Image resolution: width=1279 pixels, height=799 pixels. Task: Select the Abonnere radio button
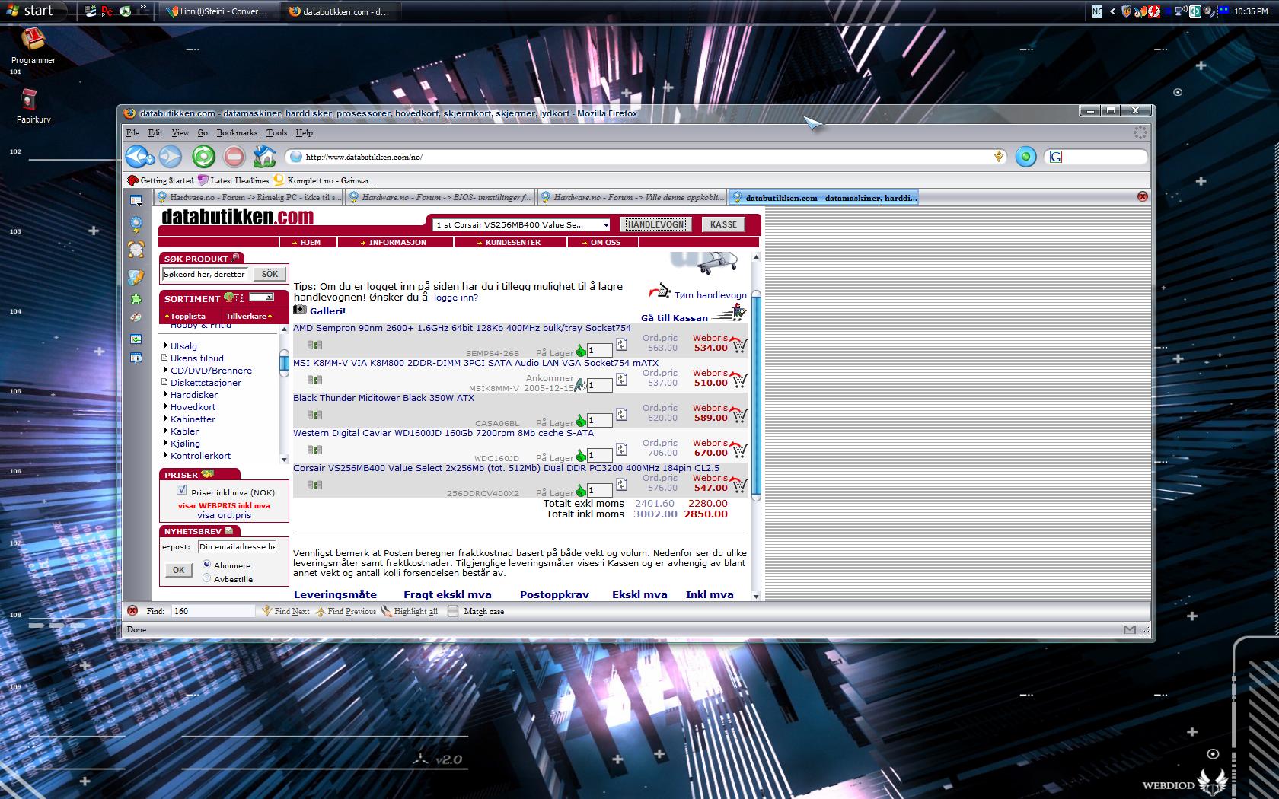(206, 565)
